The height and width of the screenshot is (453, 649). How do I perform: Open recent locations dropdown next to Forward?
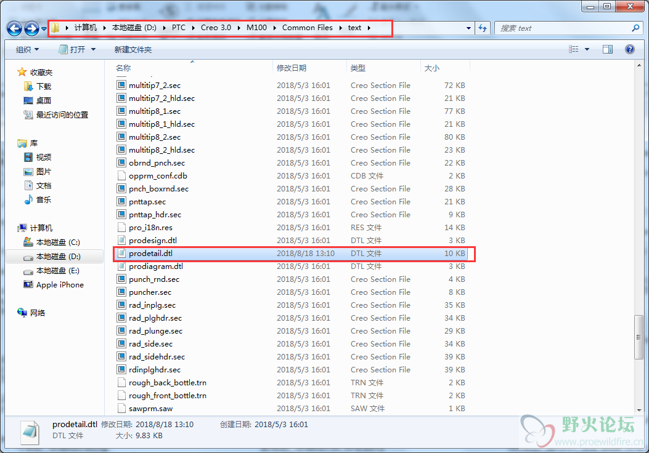click(x=44, y=28)
